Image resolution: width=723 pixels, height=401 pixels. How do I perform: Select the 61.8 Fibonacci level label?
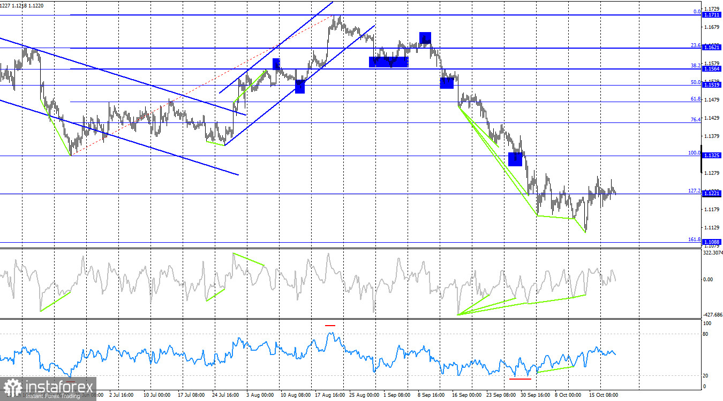tap(696, 99)
